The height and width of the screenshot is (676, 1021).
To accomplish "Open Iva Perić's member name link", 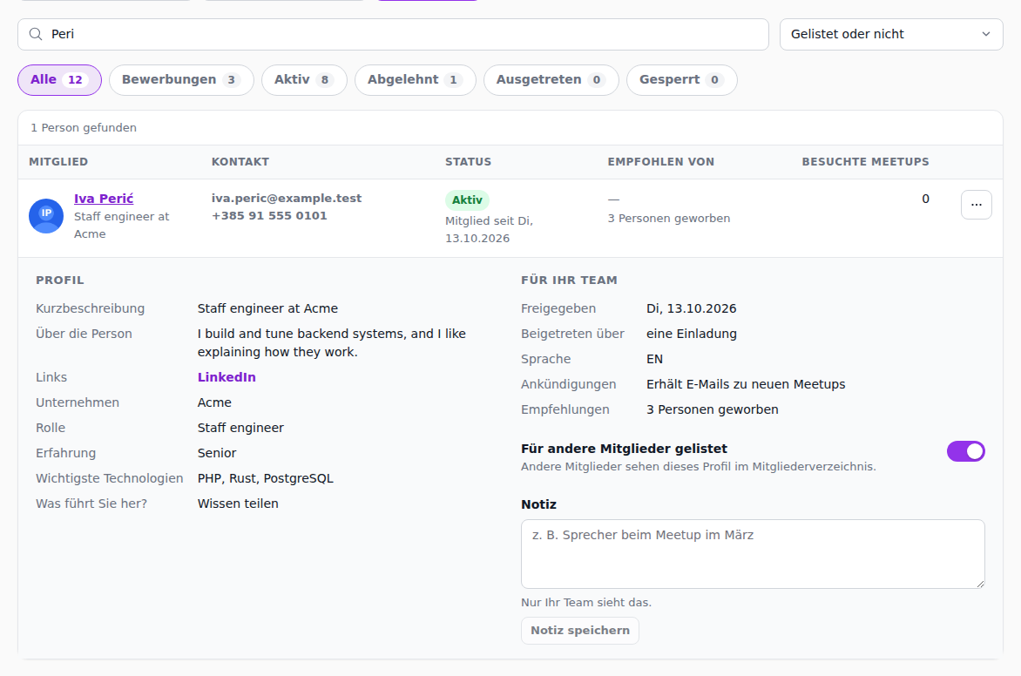I will tap(104, 199).
